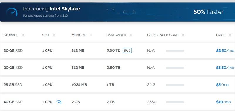Click the Introducing Intel Skylake heading
The height and width of the screenshot is (111, 235).
click(x=52, y=9)
